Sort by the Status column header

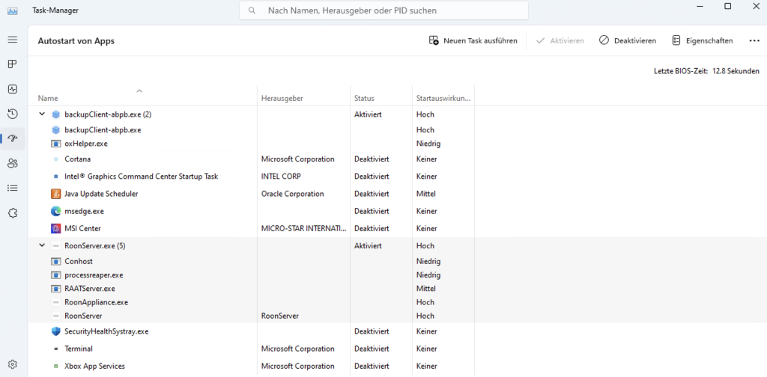[x=364, y=98]
